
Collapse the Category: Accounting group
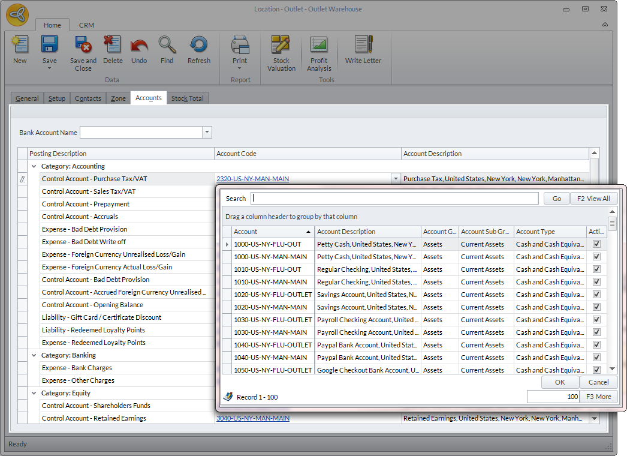pos(34,166)
